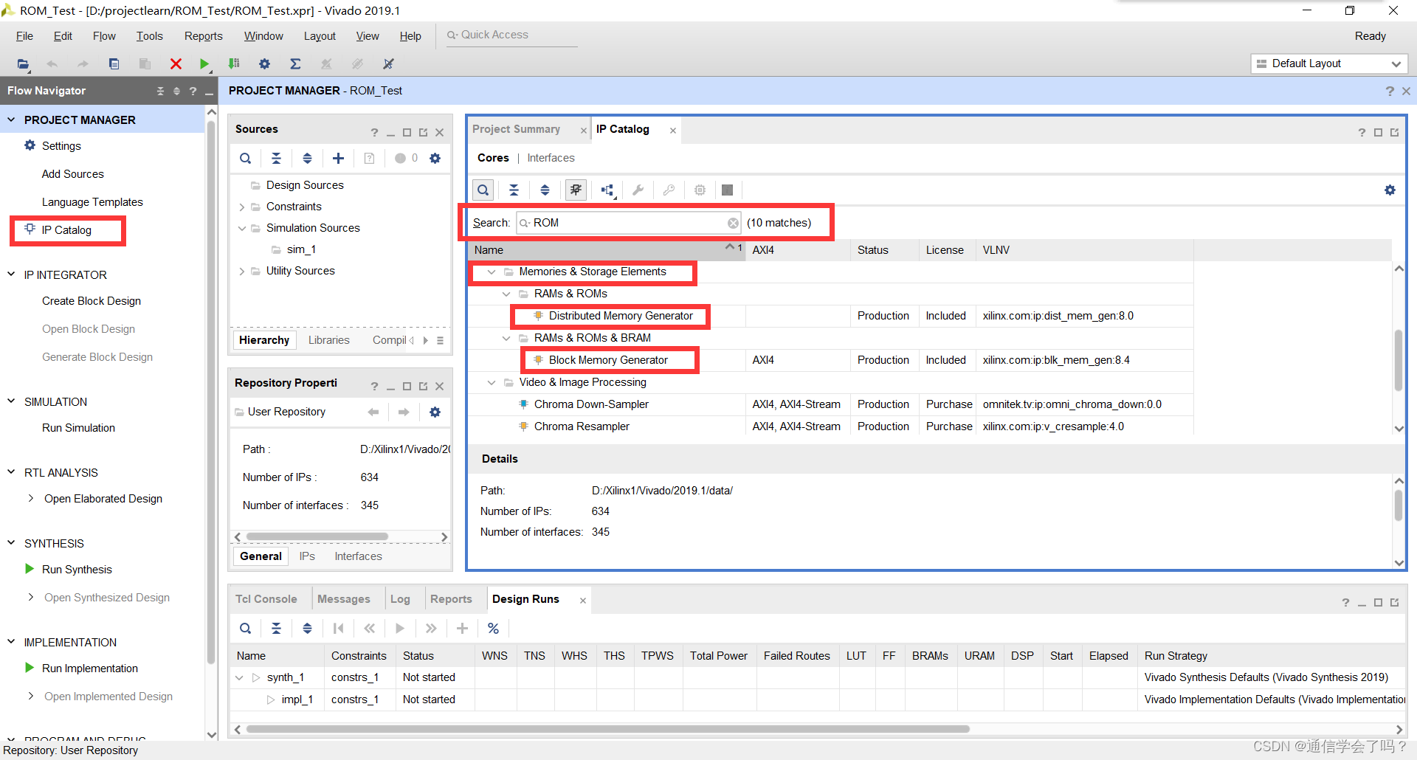Image resolution: width=1417 pixels, height=760 pixels.
Task: Click the Customize IP icon in IP Catalog
Action: pos(576,190)
